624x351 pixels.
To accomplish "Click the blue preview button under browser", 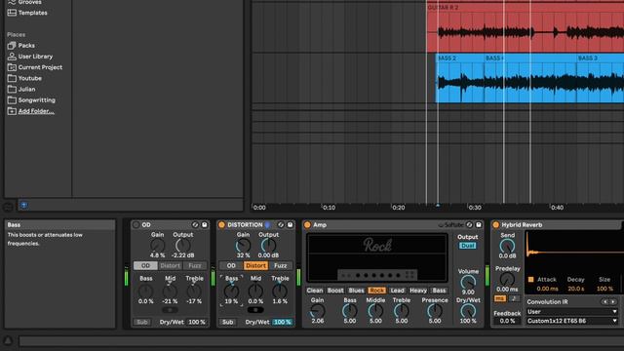I will (23, 206).
